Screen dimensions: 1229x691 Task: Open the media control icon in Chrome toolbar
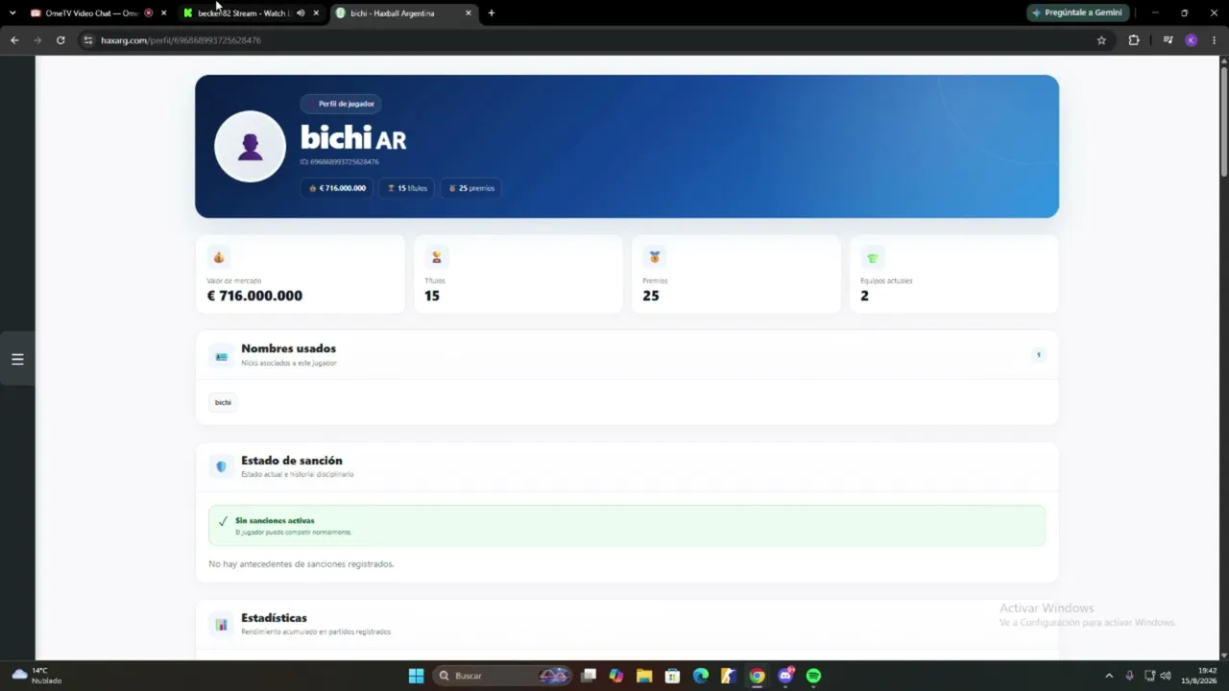(x=1168, y=40)
